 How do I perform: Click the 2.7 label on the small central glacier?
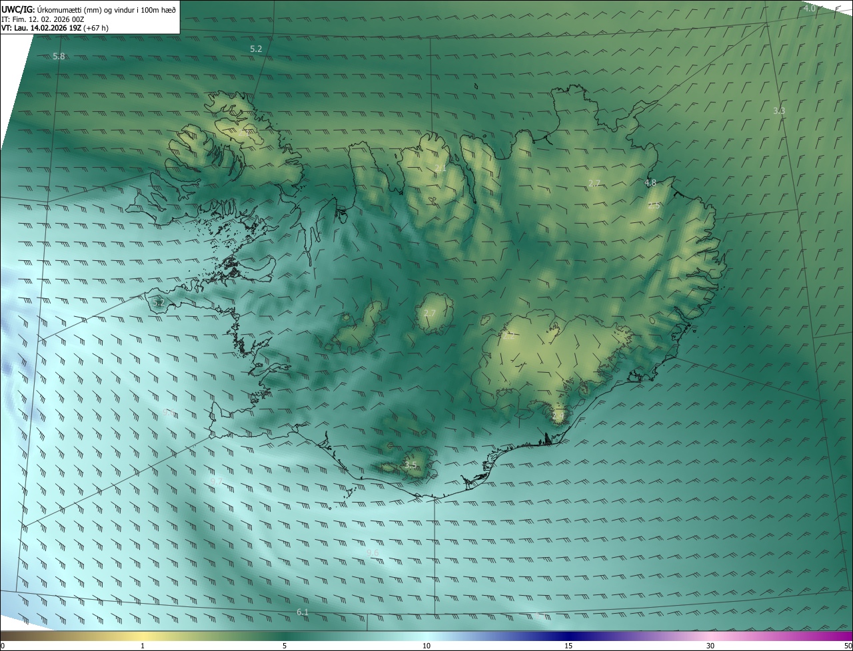(x=430, y=314)
